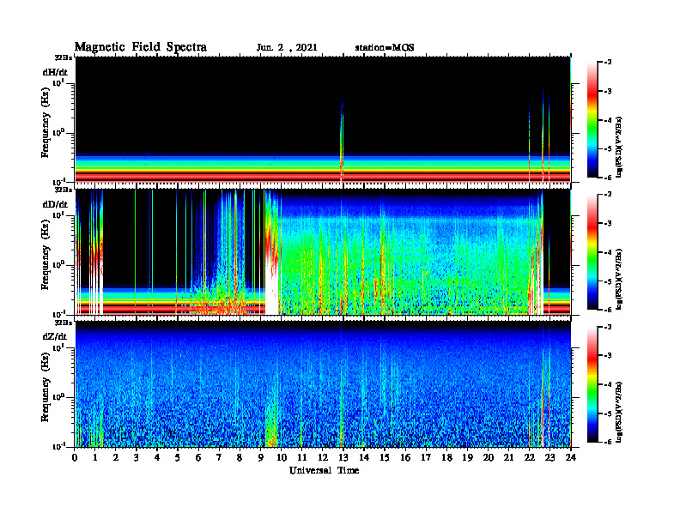Click the 32Hz label atop dH/dt panel
The width and height of the screenshot is (680, 525).
point(63,57)
